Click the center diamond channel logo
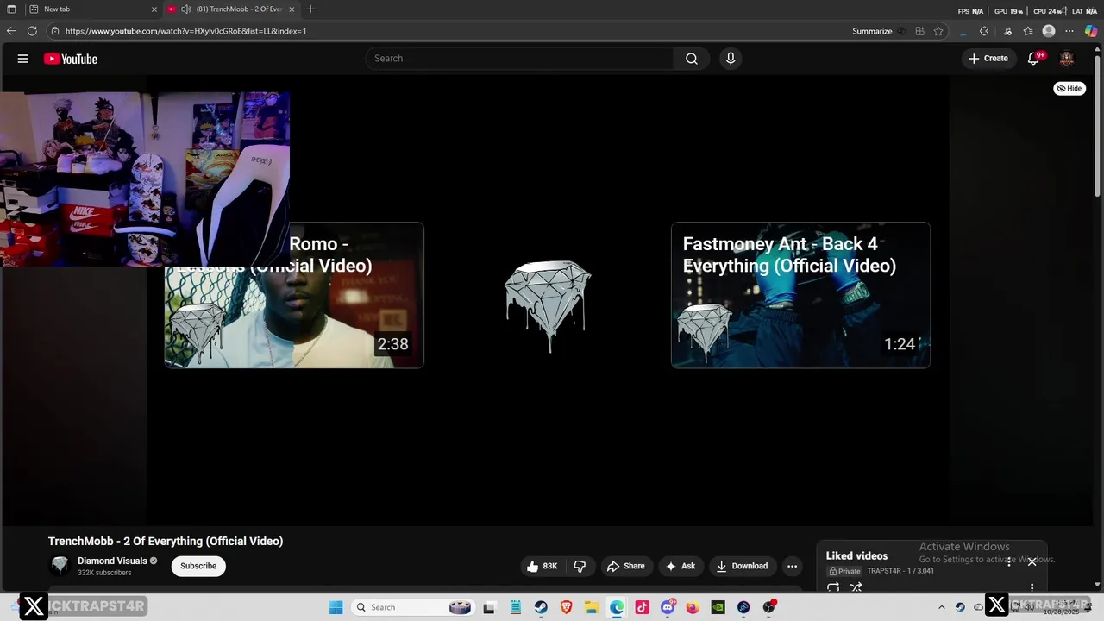 click(x=548, y=306)
